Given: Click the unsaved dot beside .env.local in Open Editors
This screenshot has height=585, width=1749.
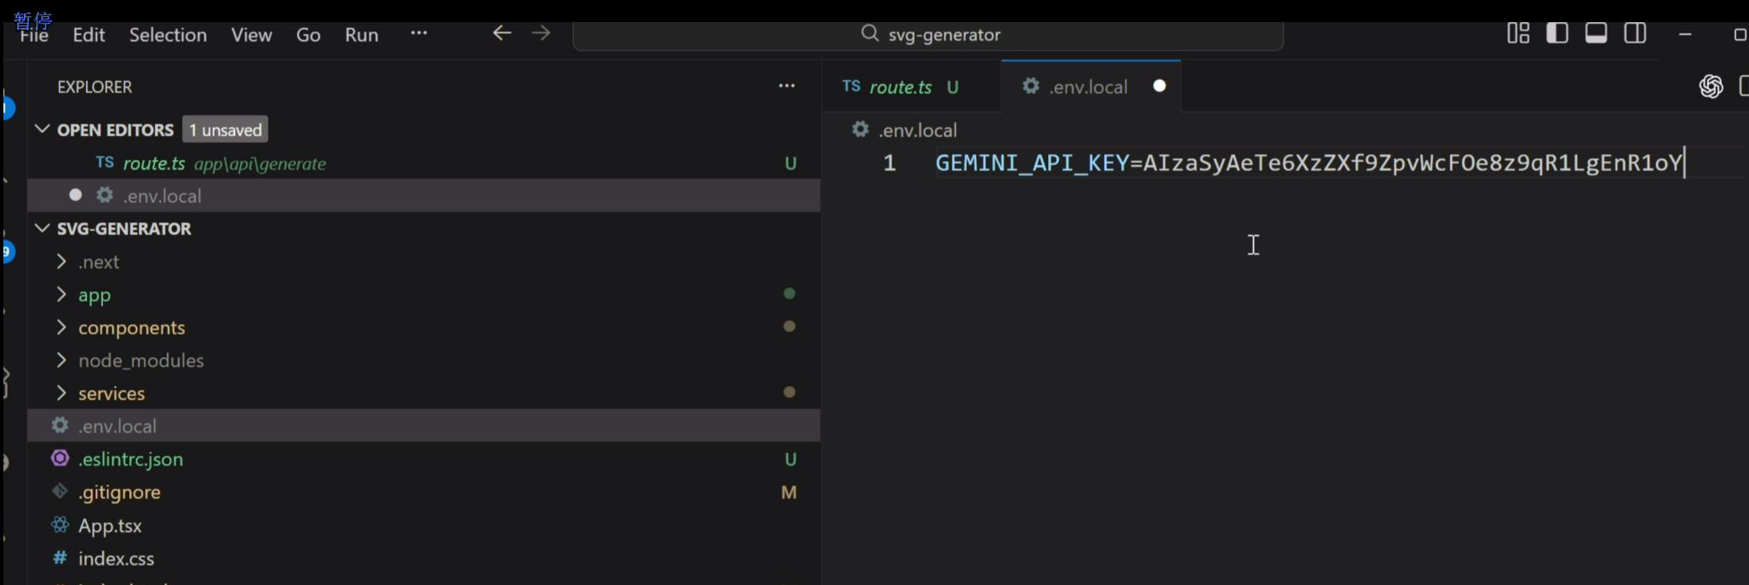Looking at the screenshot, I should point(75,195).
